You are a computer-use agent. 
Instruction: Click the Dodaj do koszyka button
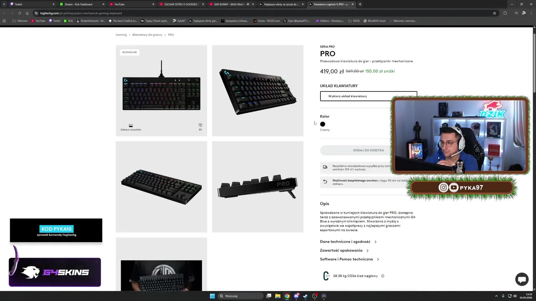click(368, 150)
